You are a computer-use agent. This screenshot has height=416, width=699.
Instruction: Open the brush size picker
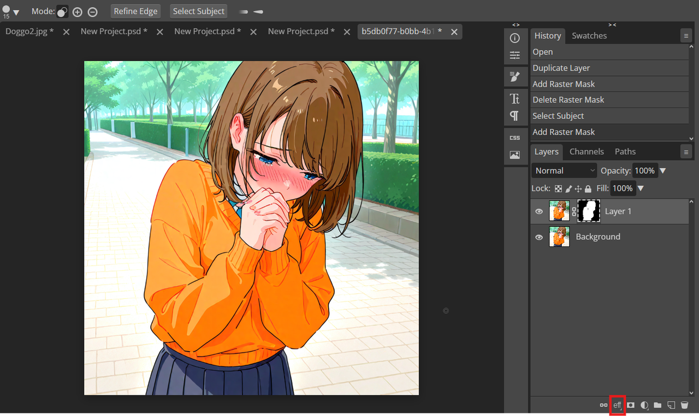[10, 11]
